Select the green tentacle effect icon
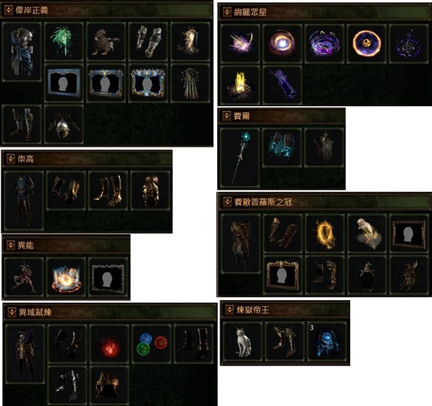432x406 pixels. tap(64, 41)
